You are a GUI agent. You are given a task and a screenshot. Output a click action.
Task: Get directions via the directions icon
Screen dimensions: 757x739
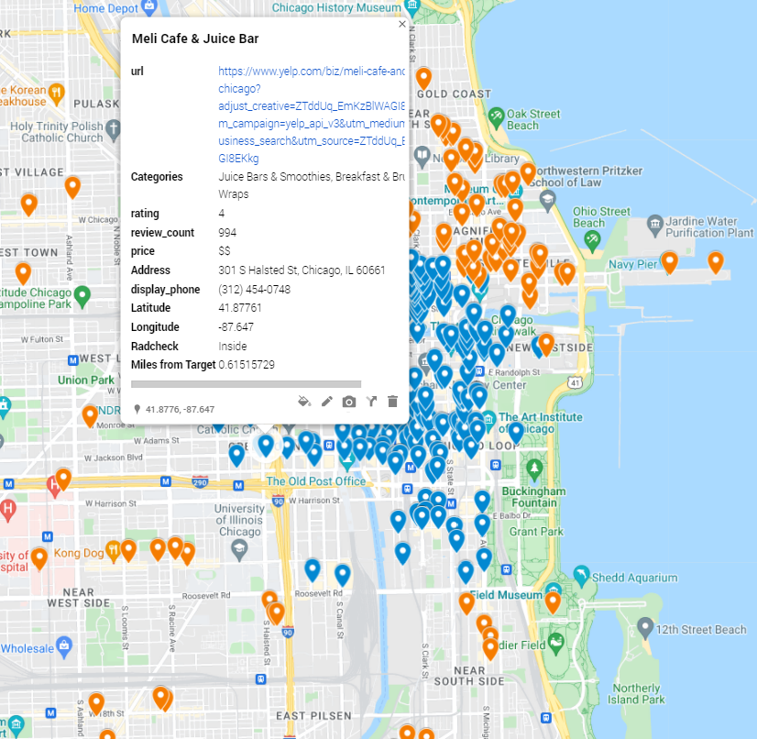tap(371, 402)
